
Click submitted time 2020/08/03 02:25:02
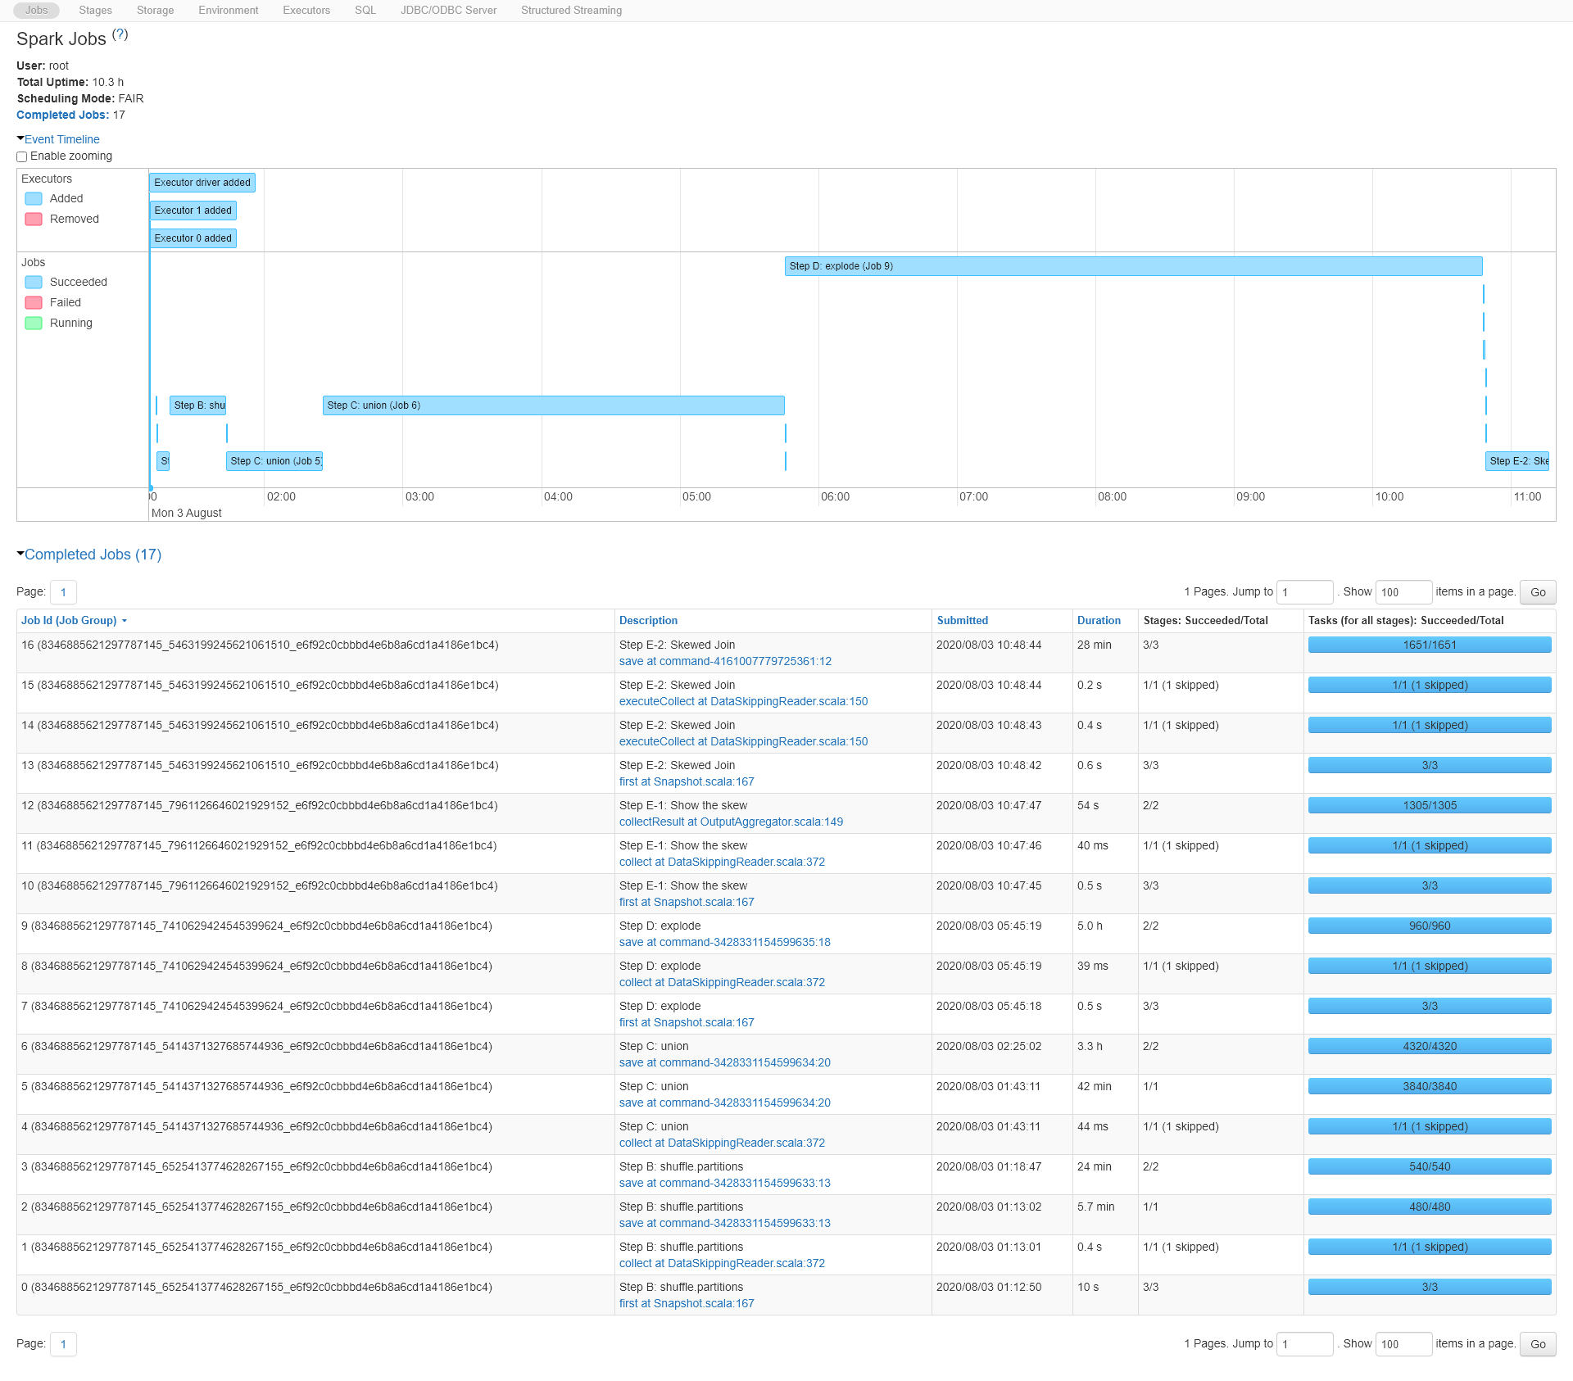point(989,1046)
